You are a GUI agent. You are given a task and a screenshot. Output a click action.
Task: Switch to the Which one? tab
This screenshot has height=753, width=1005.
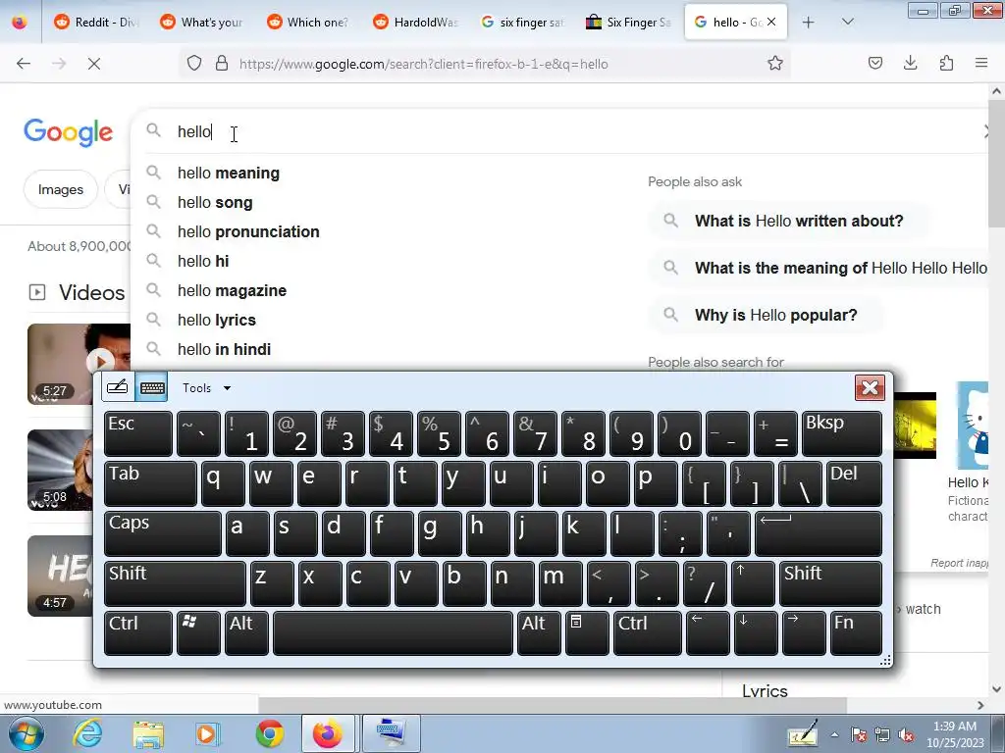(x=308, y=22)
